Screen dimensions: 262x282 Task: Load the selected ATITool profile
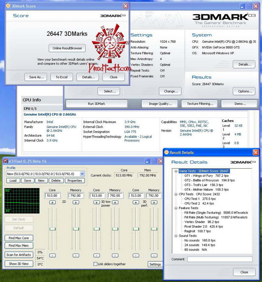[13, 181]
